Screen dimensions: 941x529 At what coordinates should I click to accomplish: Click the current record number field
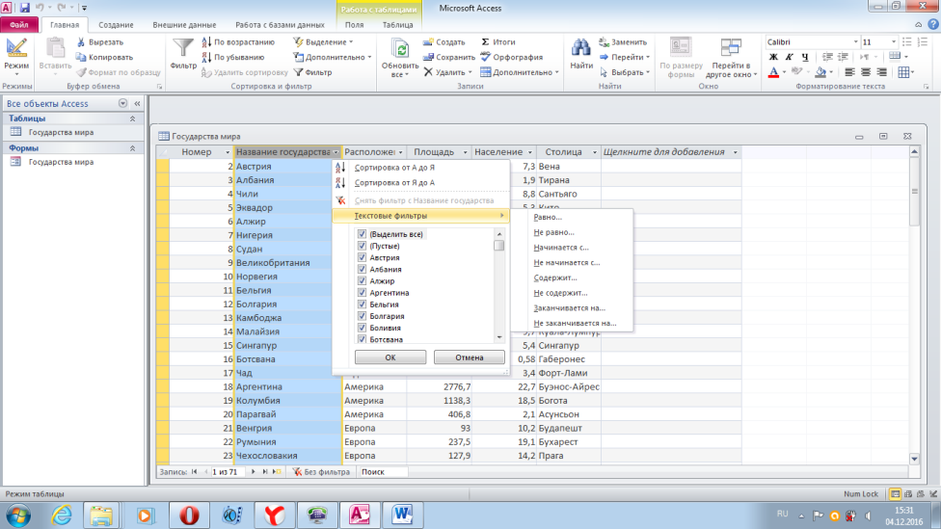(x=228, y=472)
